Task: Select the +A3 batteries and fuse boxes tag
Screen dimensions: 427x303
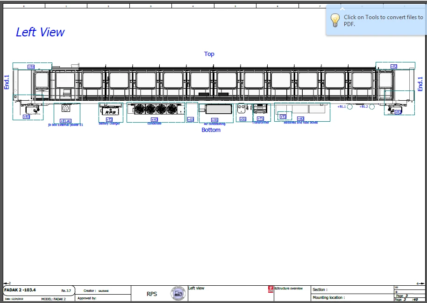Action: [x=300, y=118]
